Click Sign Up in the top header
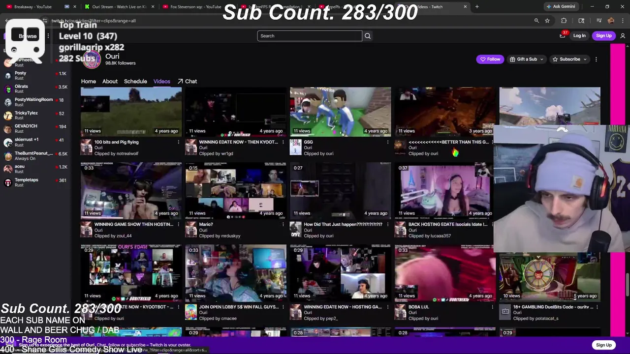The width and height of the screenshot is (630, 354). 603,36
